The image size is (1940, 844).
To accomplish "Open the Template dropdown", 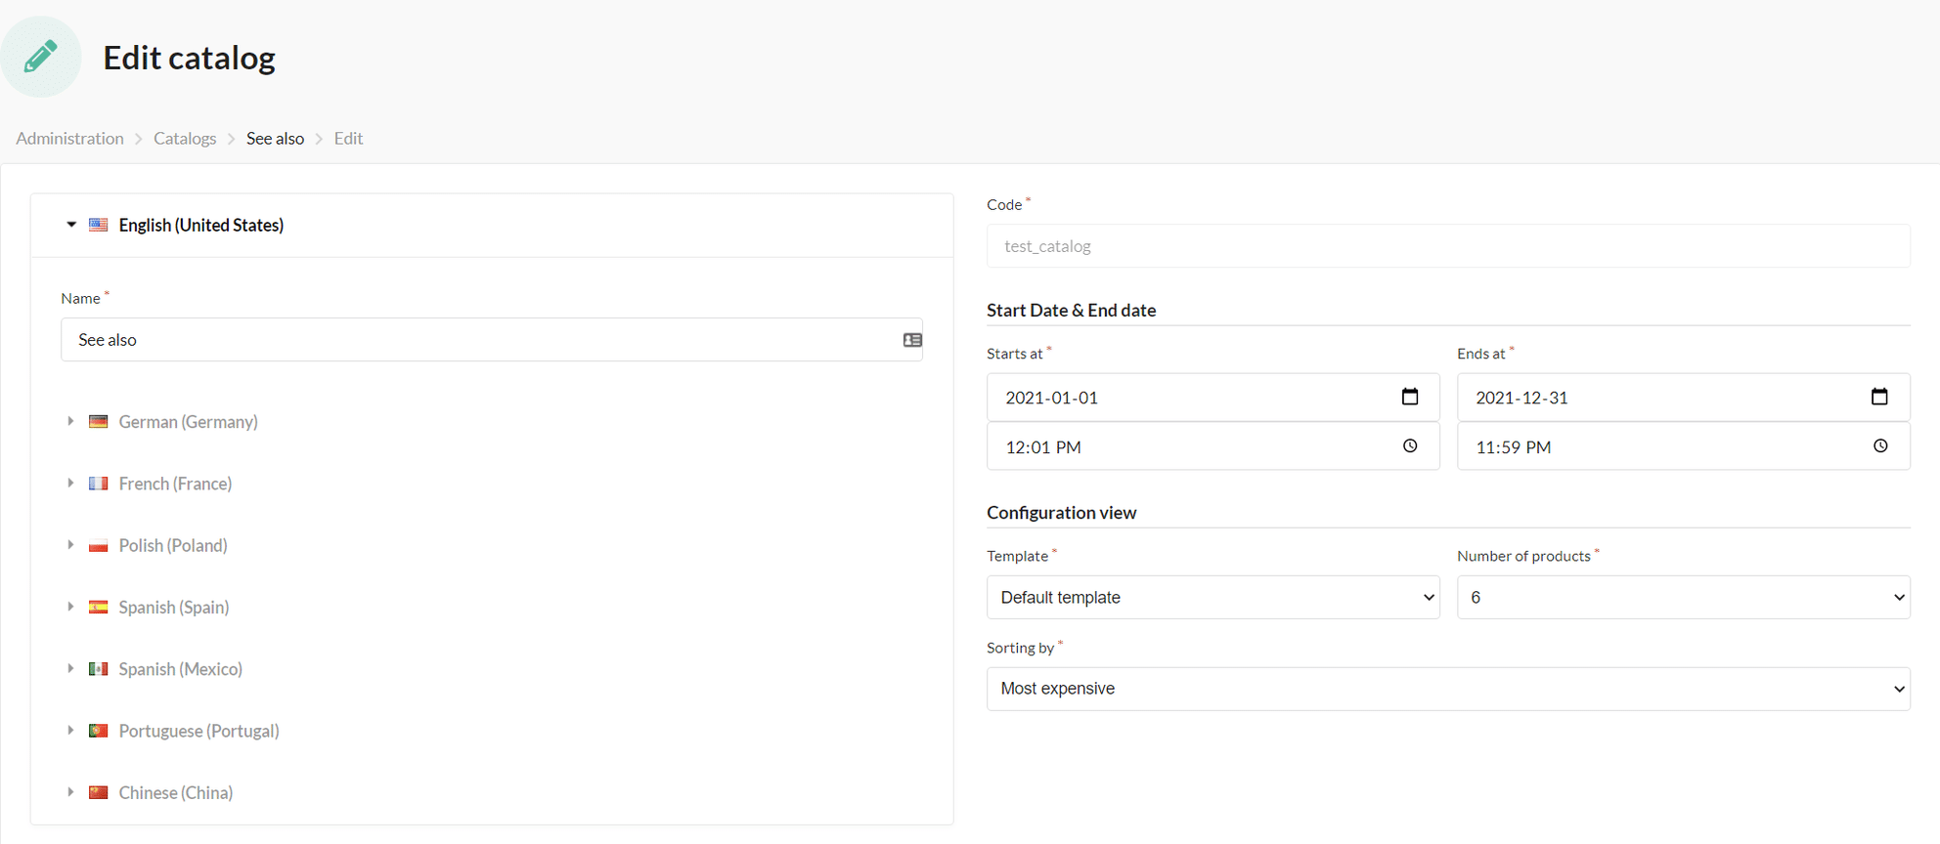I will point(1212,597).
